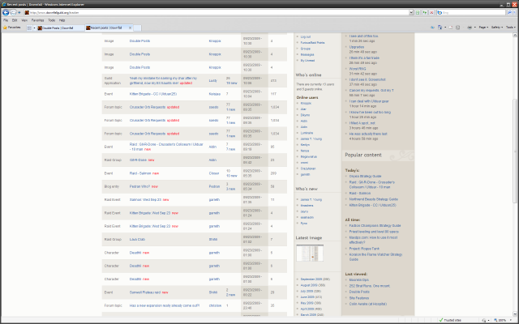Open the recent pages dropdown next to Forward
The height and width of the screenshot is (324, 519).
(19, 13)
